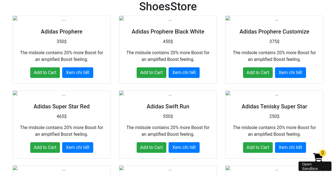Click the image placeholder of Adidas Super Star Red
This screenshot has width=336, height=176.
(62, 94)
